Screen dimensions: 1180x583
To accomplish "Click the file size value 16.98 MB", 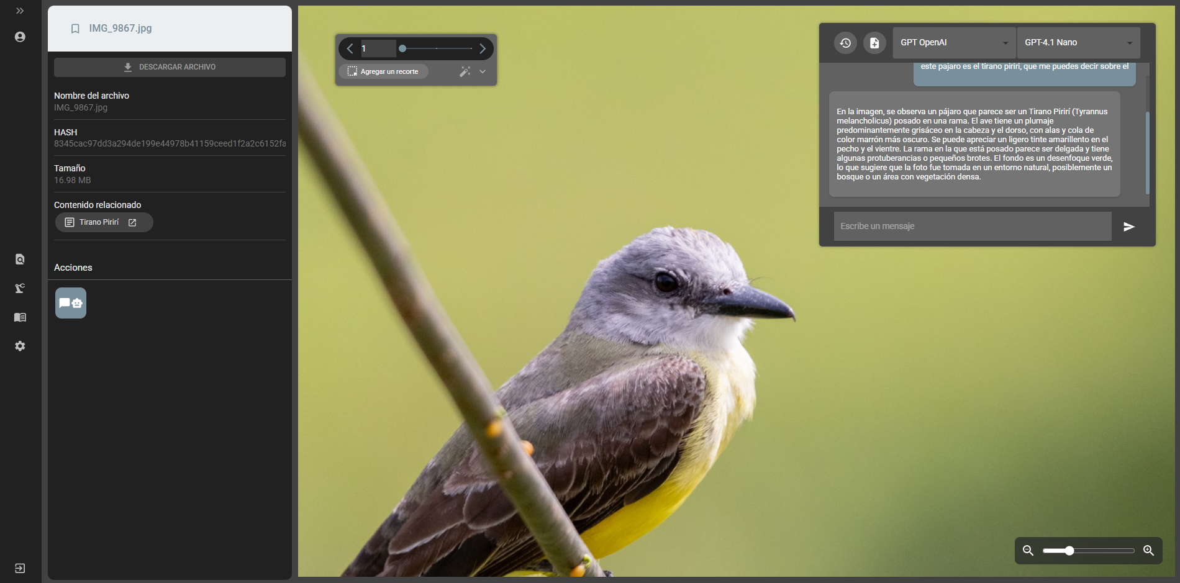I will pyautogui.click(x=73, y=180).
